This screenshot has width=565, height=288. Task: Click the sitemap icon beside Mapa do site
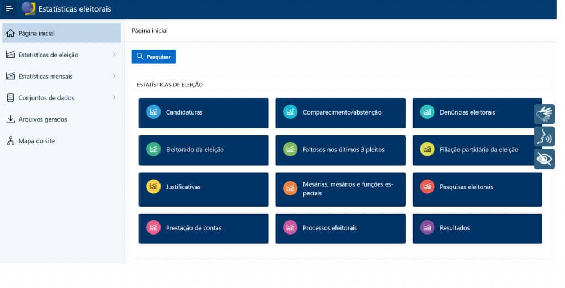pyautogui.click(x=10, y=141)
